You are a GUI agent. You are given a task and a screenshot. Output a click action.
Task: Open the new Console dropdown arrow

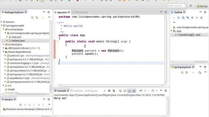(157, 91)
